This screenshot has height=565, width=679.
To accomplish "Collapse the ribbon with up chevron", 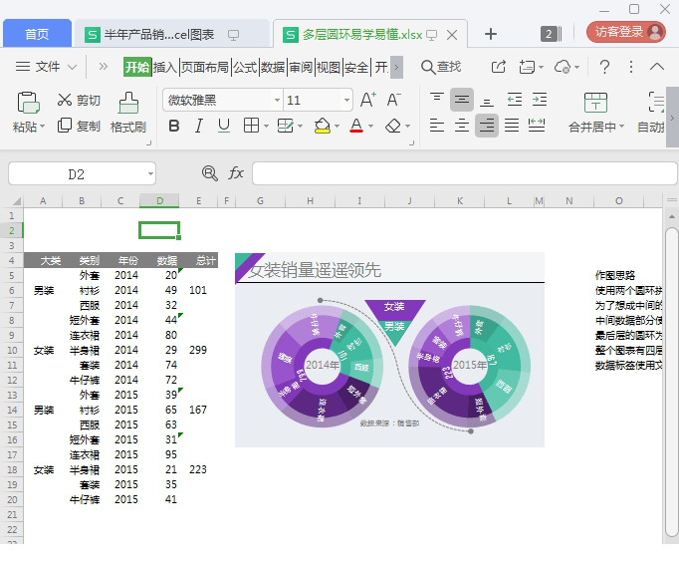I will coord(657,67).
